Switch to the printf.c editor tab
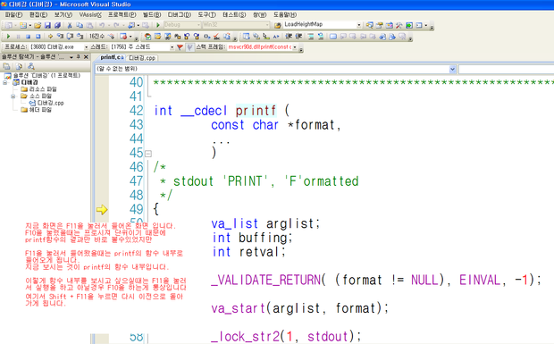This screenshot has width=554, height=344. tap(111, 57)
